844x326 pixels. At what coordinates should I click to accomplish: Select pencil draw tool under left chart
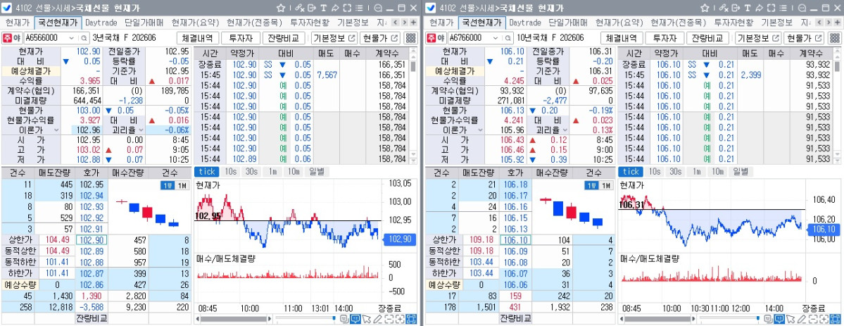click(x=378, y=318)
